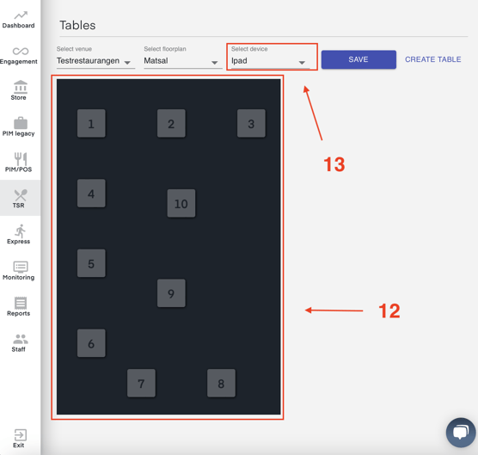Expand the Select device dropdown
478x455 pixels.
click(x=270, y=61)
